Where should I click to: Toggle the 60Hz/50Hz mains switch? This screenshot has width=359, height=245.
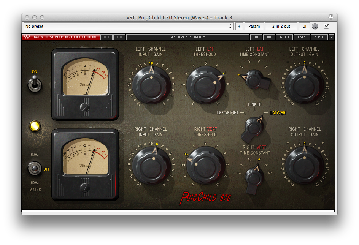pyautogui.click(x=35, y=168)
